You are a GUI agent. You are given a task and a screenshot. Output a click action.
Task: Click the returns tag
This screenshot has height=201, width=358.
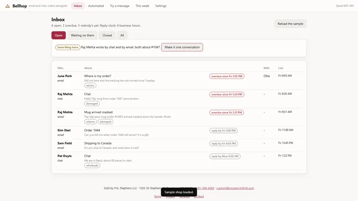click(90, 122)
